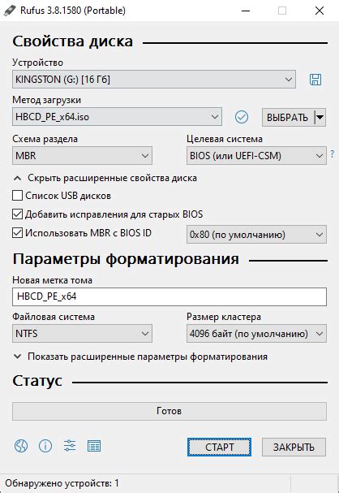Open the About info icon
The height and width of the screenshot is (493, 339).
click(x=45, y=446)
